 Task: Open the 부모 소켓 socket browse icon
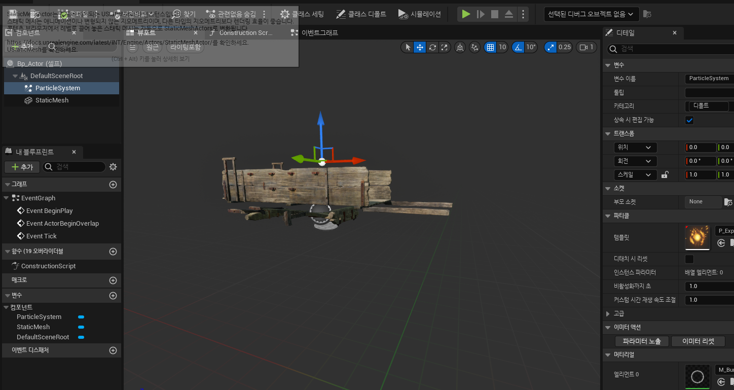728,202
